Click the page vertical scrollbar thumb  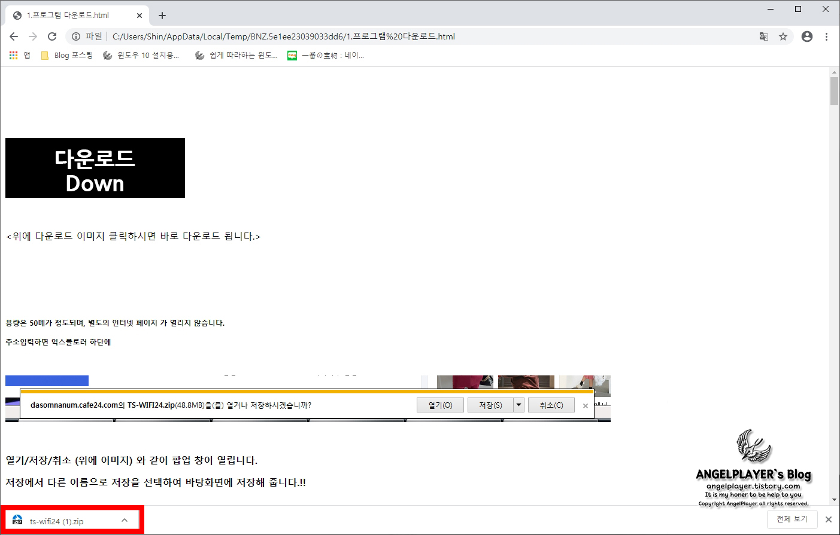pyautogui.click(x=834, y=91)
